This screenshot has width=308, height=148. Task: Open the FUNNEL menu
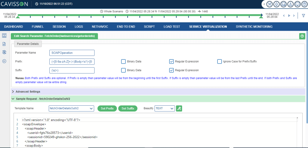coord(38,27)
